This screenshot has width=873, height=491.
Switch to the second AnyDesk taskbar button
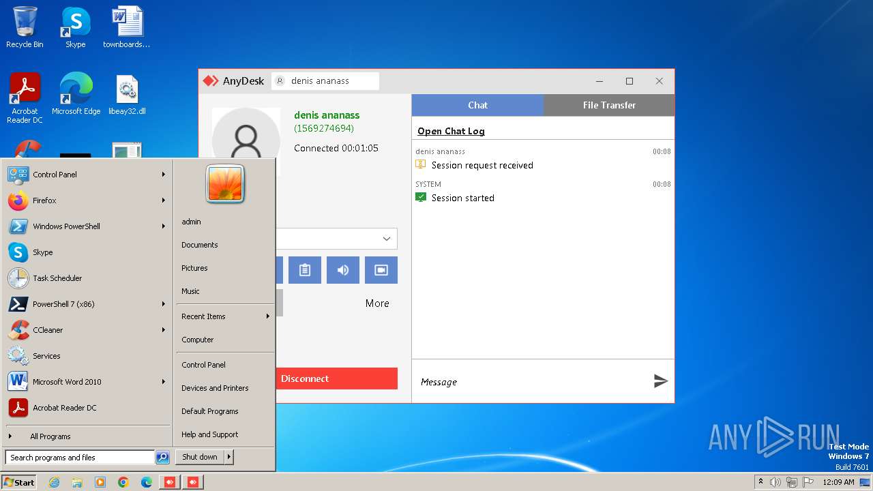click(x=193, y=482)
